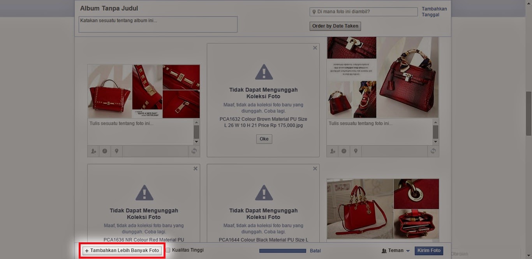Click the Batal upload link

point(315,251)
